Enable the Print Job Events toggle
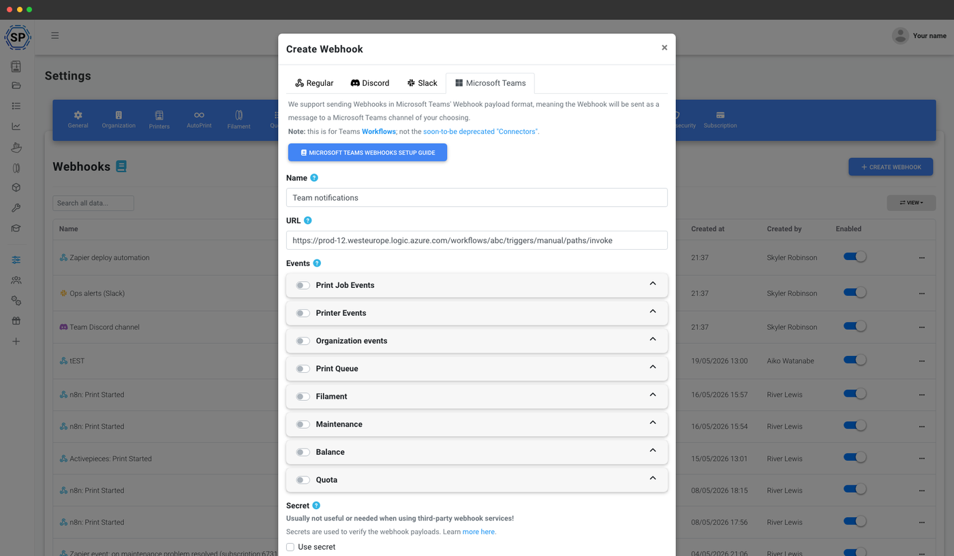This screenshot has height=556, width=954. [x=303, y=285]
